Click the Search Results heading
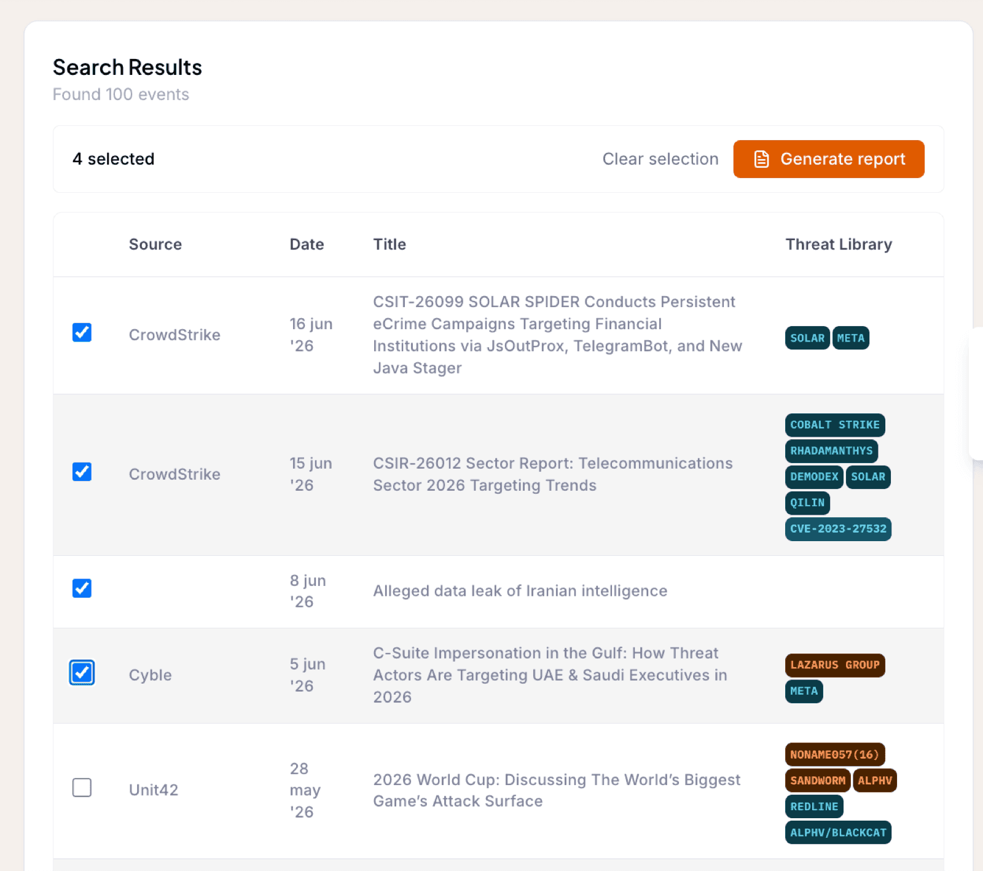This screenshot has width=983, height=871. pyautogui.click(x=127, y=68)
